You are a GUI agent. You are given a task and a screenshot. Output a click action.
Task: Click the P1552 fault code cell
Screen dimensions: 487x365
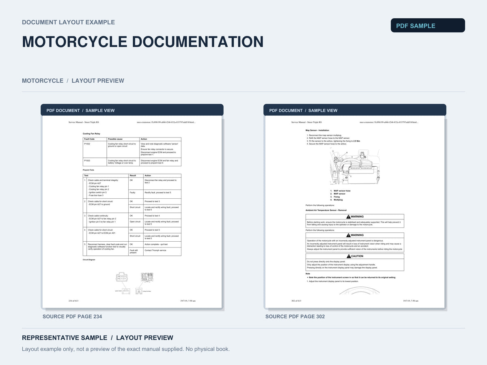95,150
